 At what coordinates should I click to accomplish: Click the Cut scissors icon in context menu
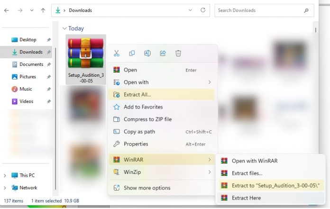point(117,54)
